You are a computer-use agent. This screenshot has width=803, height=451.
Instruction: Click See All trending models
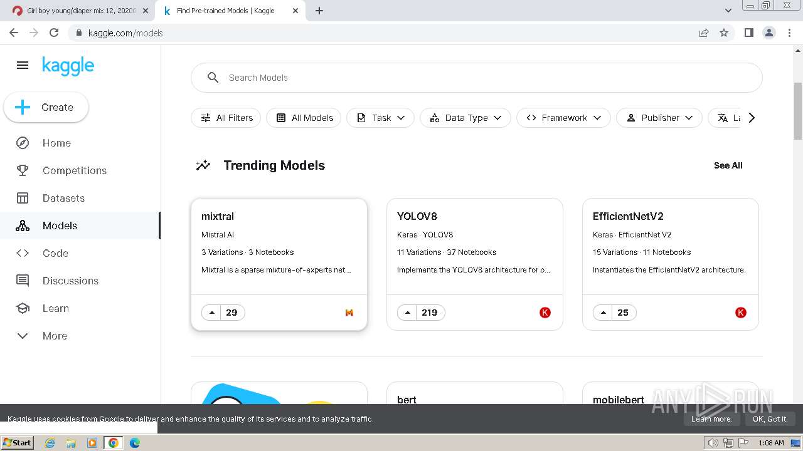coord(728,165)
